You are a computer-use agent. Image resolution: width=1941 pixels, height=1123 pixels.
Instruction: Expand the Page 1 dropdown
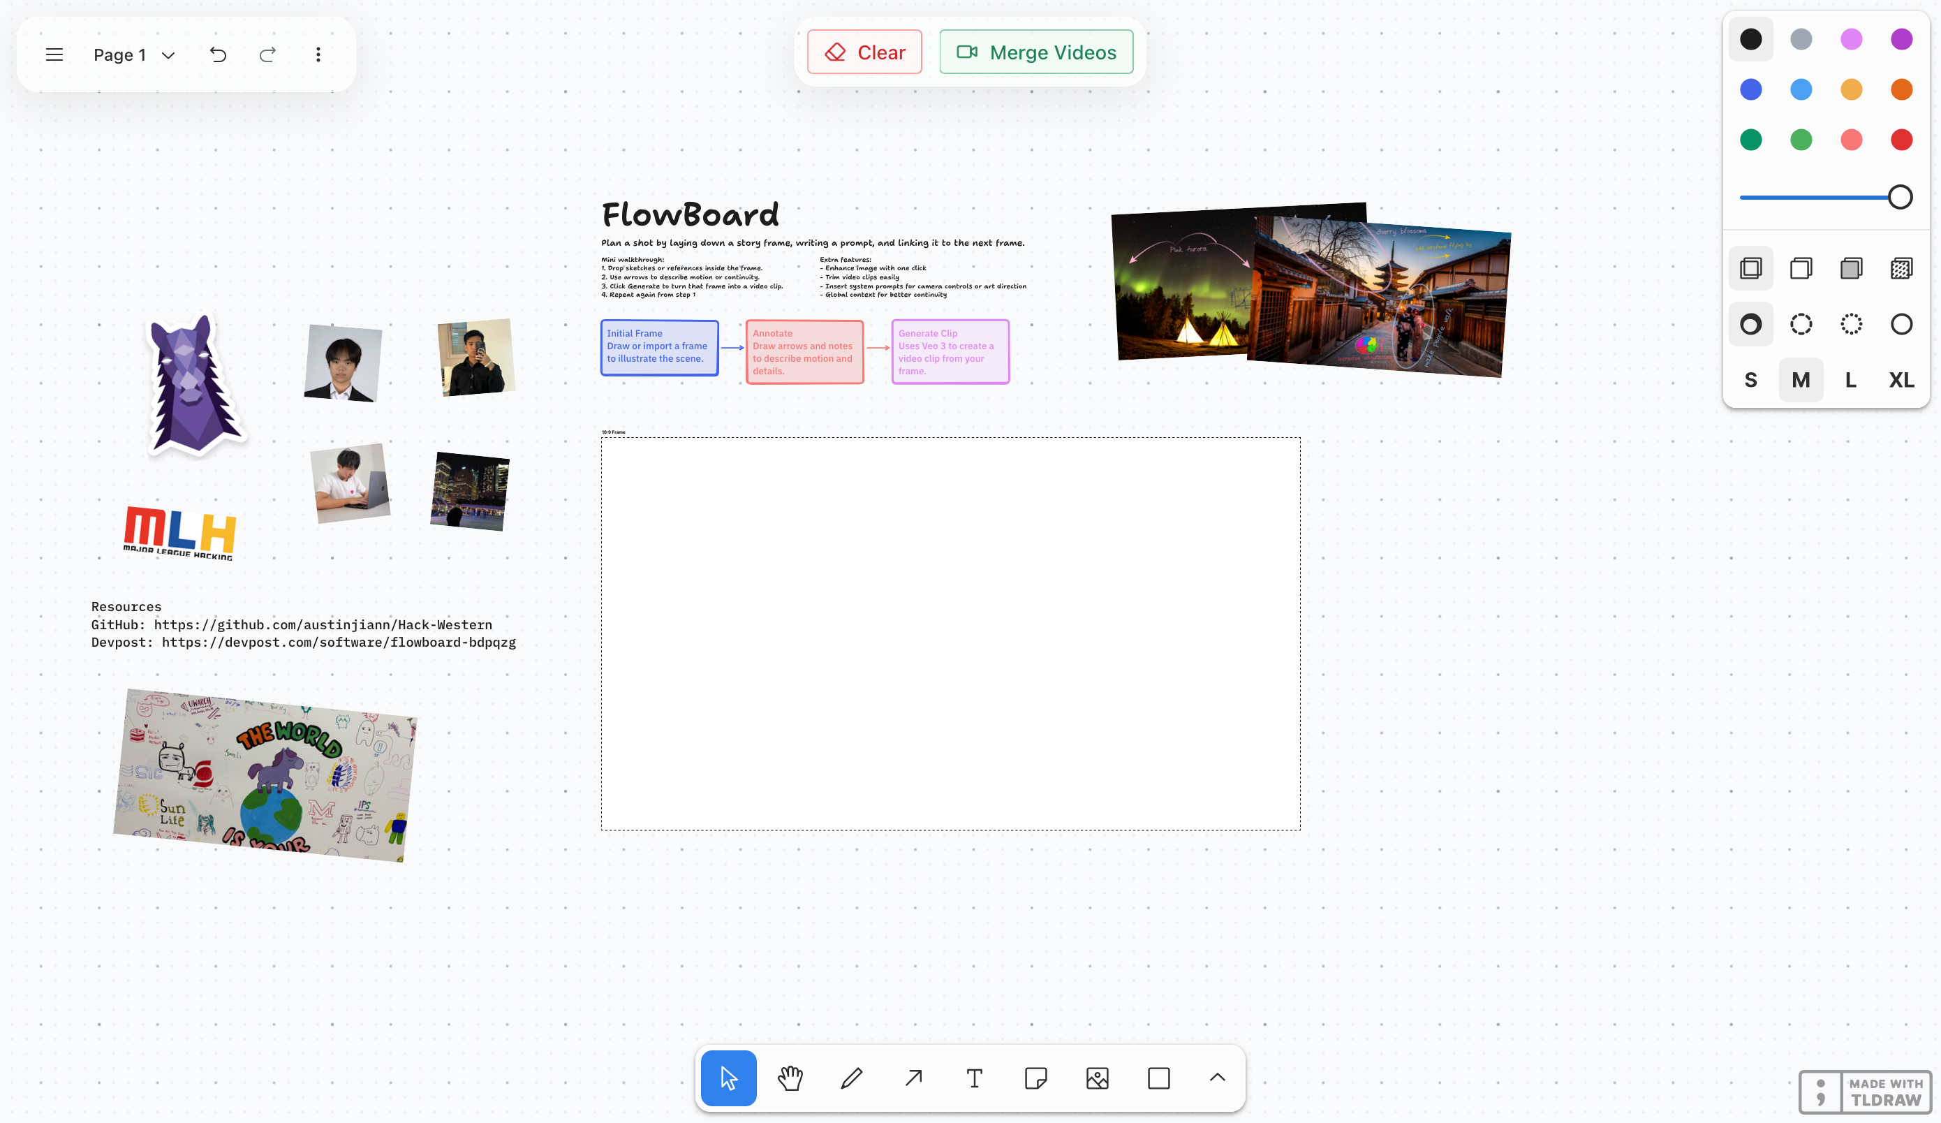[135, 54]
